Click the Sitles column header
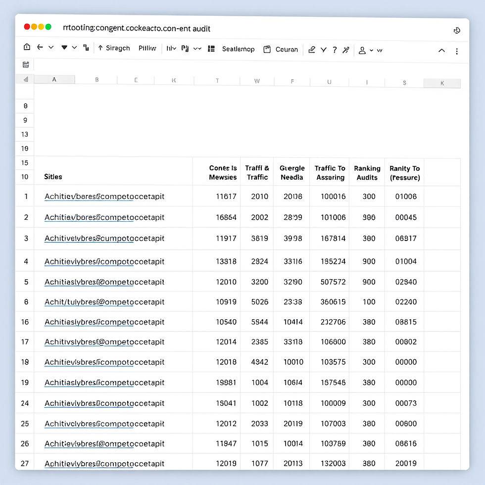The width and height of the screenshot is (485, 485). (x=53, y=177)
